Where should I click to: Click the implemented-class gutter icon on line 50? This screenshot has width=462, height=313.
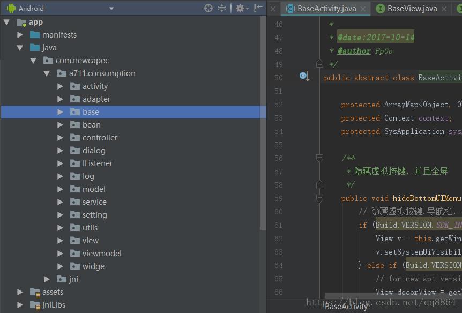304,77
